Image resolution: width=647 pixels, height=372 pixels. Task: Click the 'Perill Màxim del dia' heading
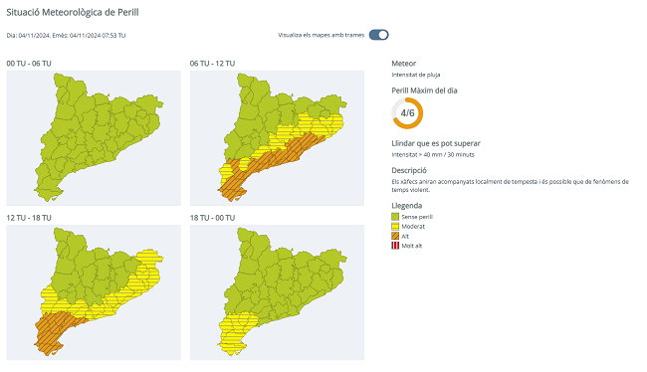coord(424,91)
